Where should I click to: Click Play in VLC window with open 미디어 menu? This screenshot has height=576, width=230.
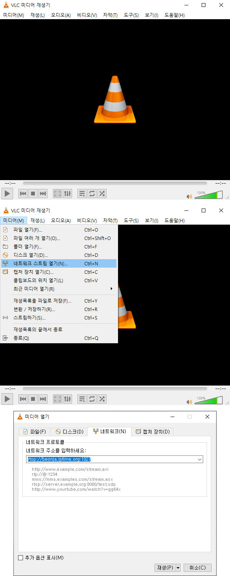coord(7,399)
